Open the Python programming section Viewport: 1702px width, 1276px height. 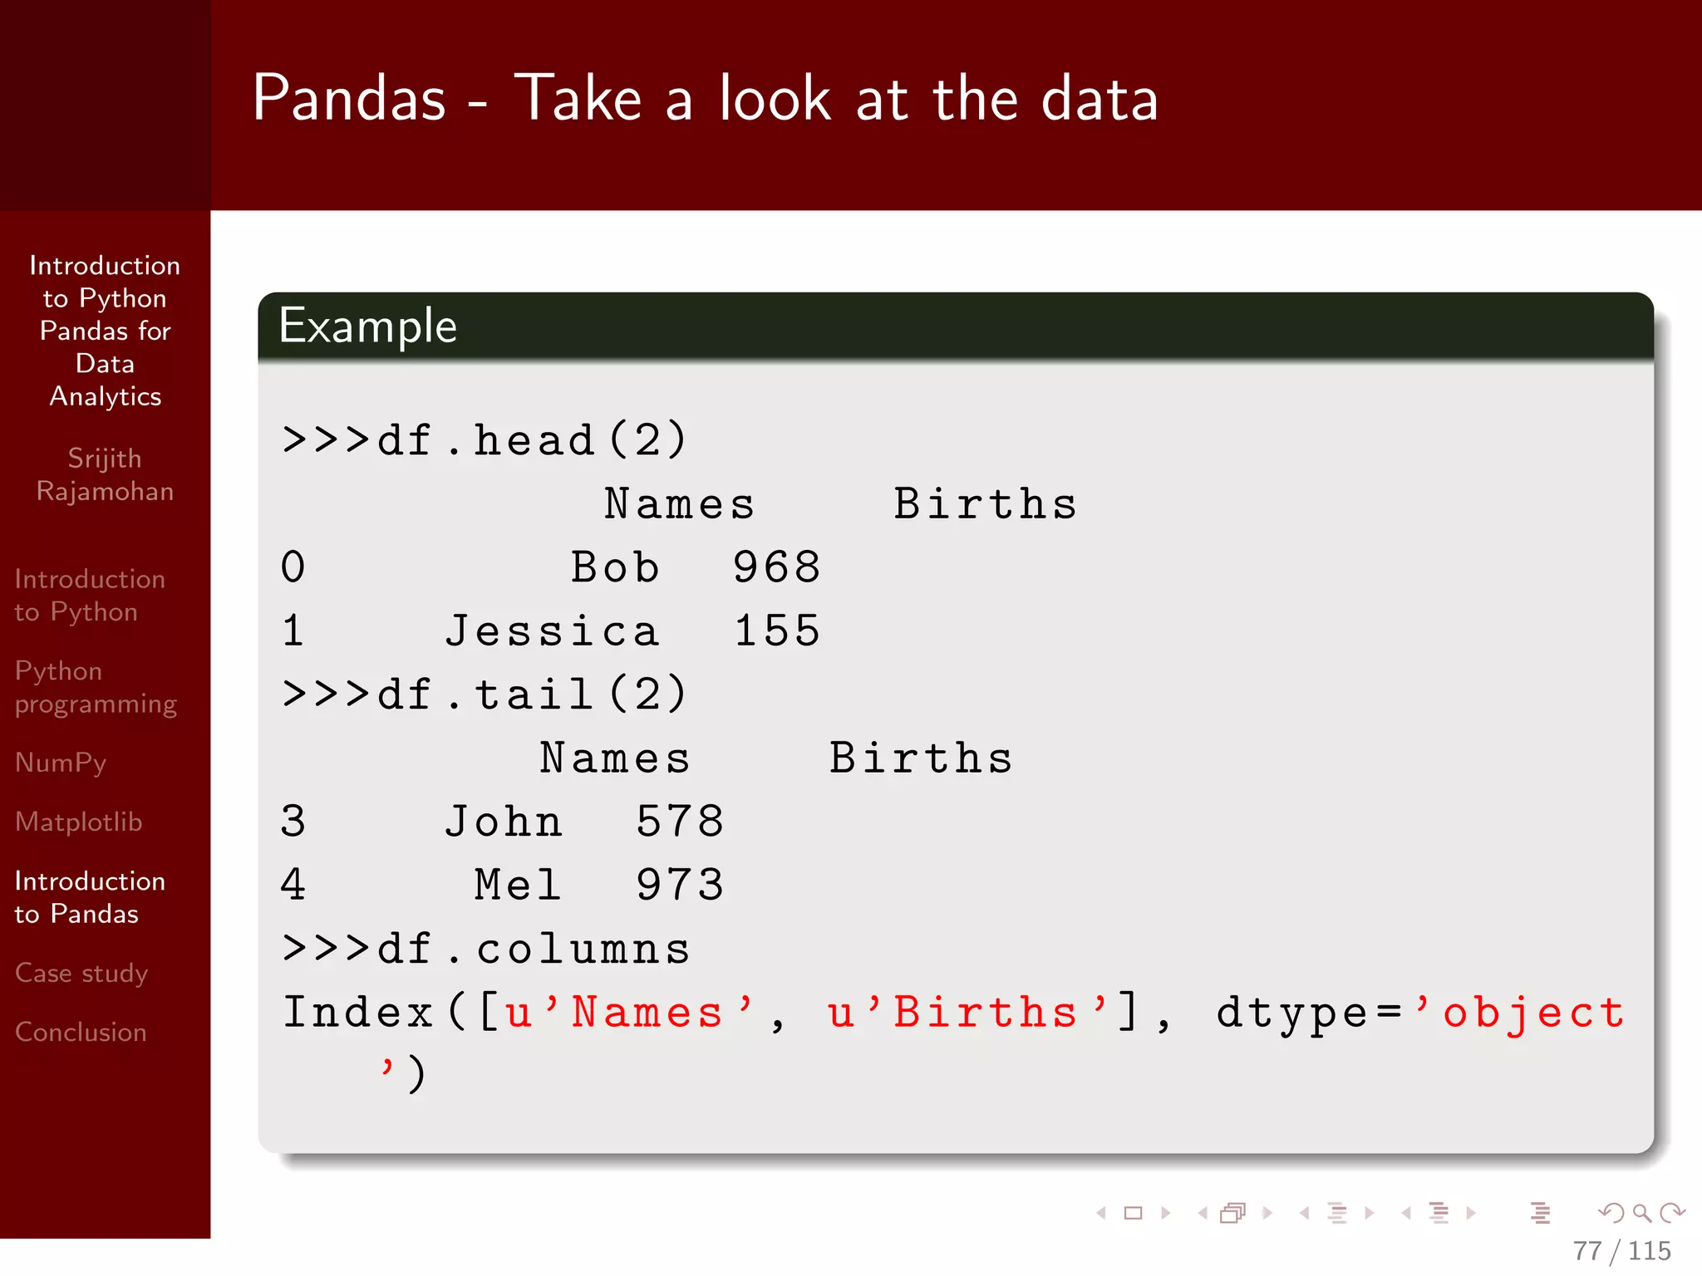tap(96, 687)
